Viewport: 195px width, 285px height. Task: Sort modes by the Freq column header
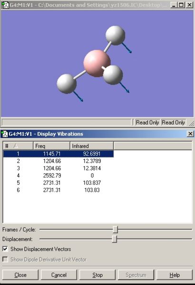52,146
